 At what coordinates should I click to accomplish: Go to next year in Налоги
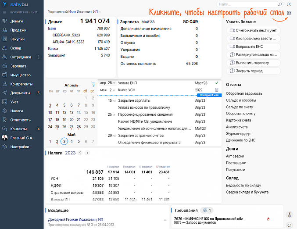point(87,153)
